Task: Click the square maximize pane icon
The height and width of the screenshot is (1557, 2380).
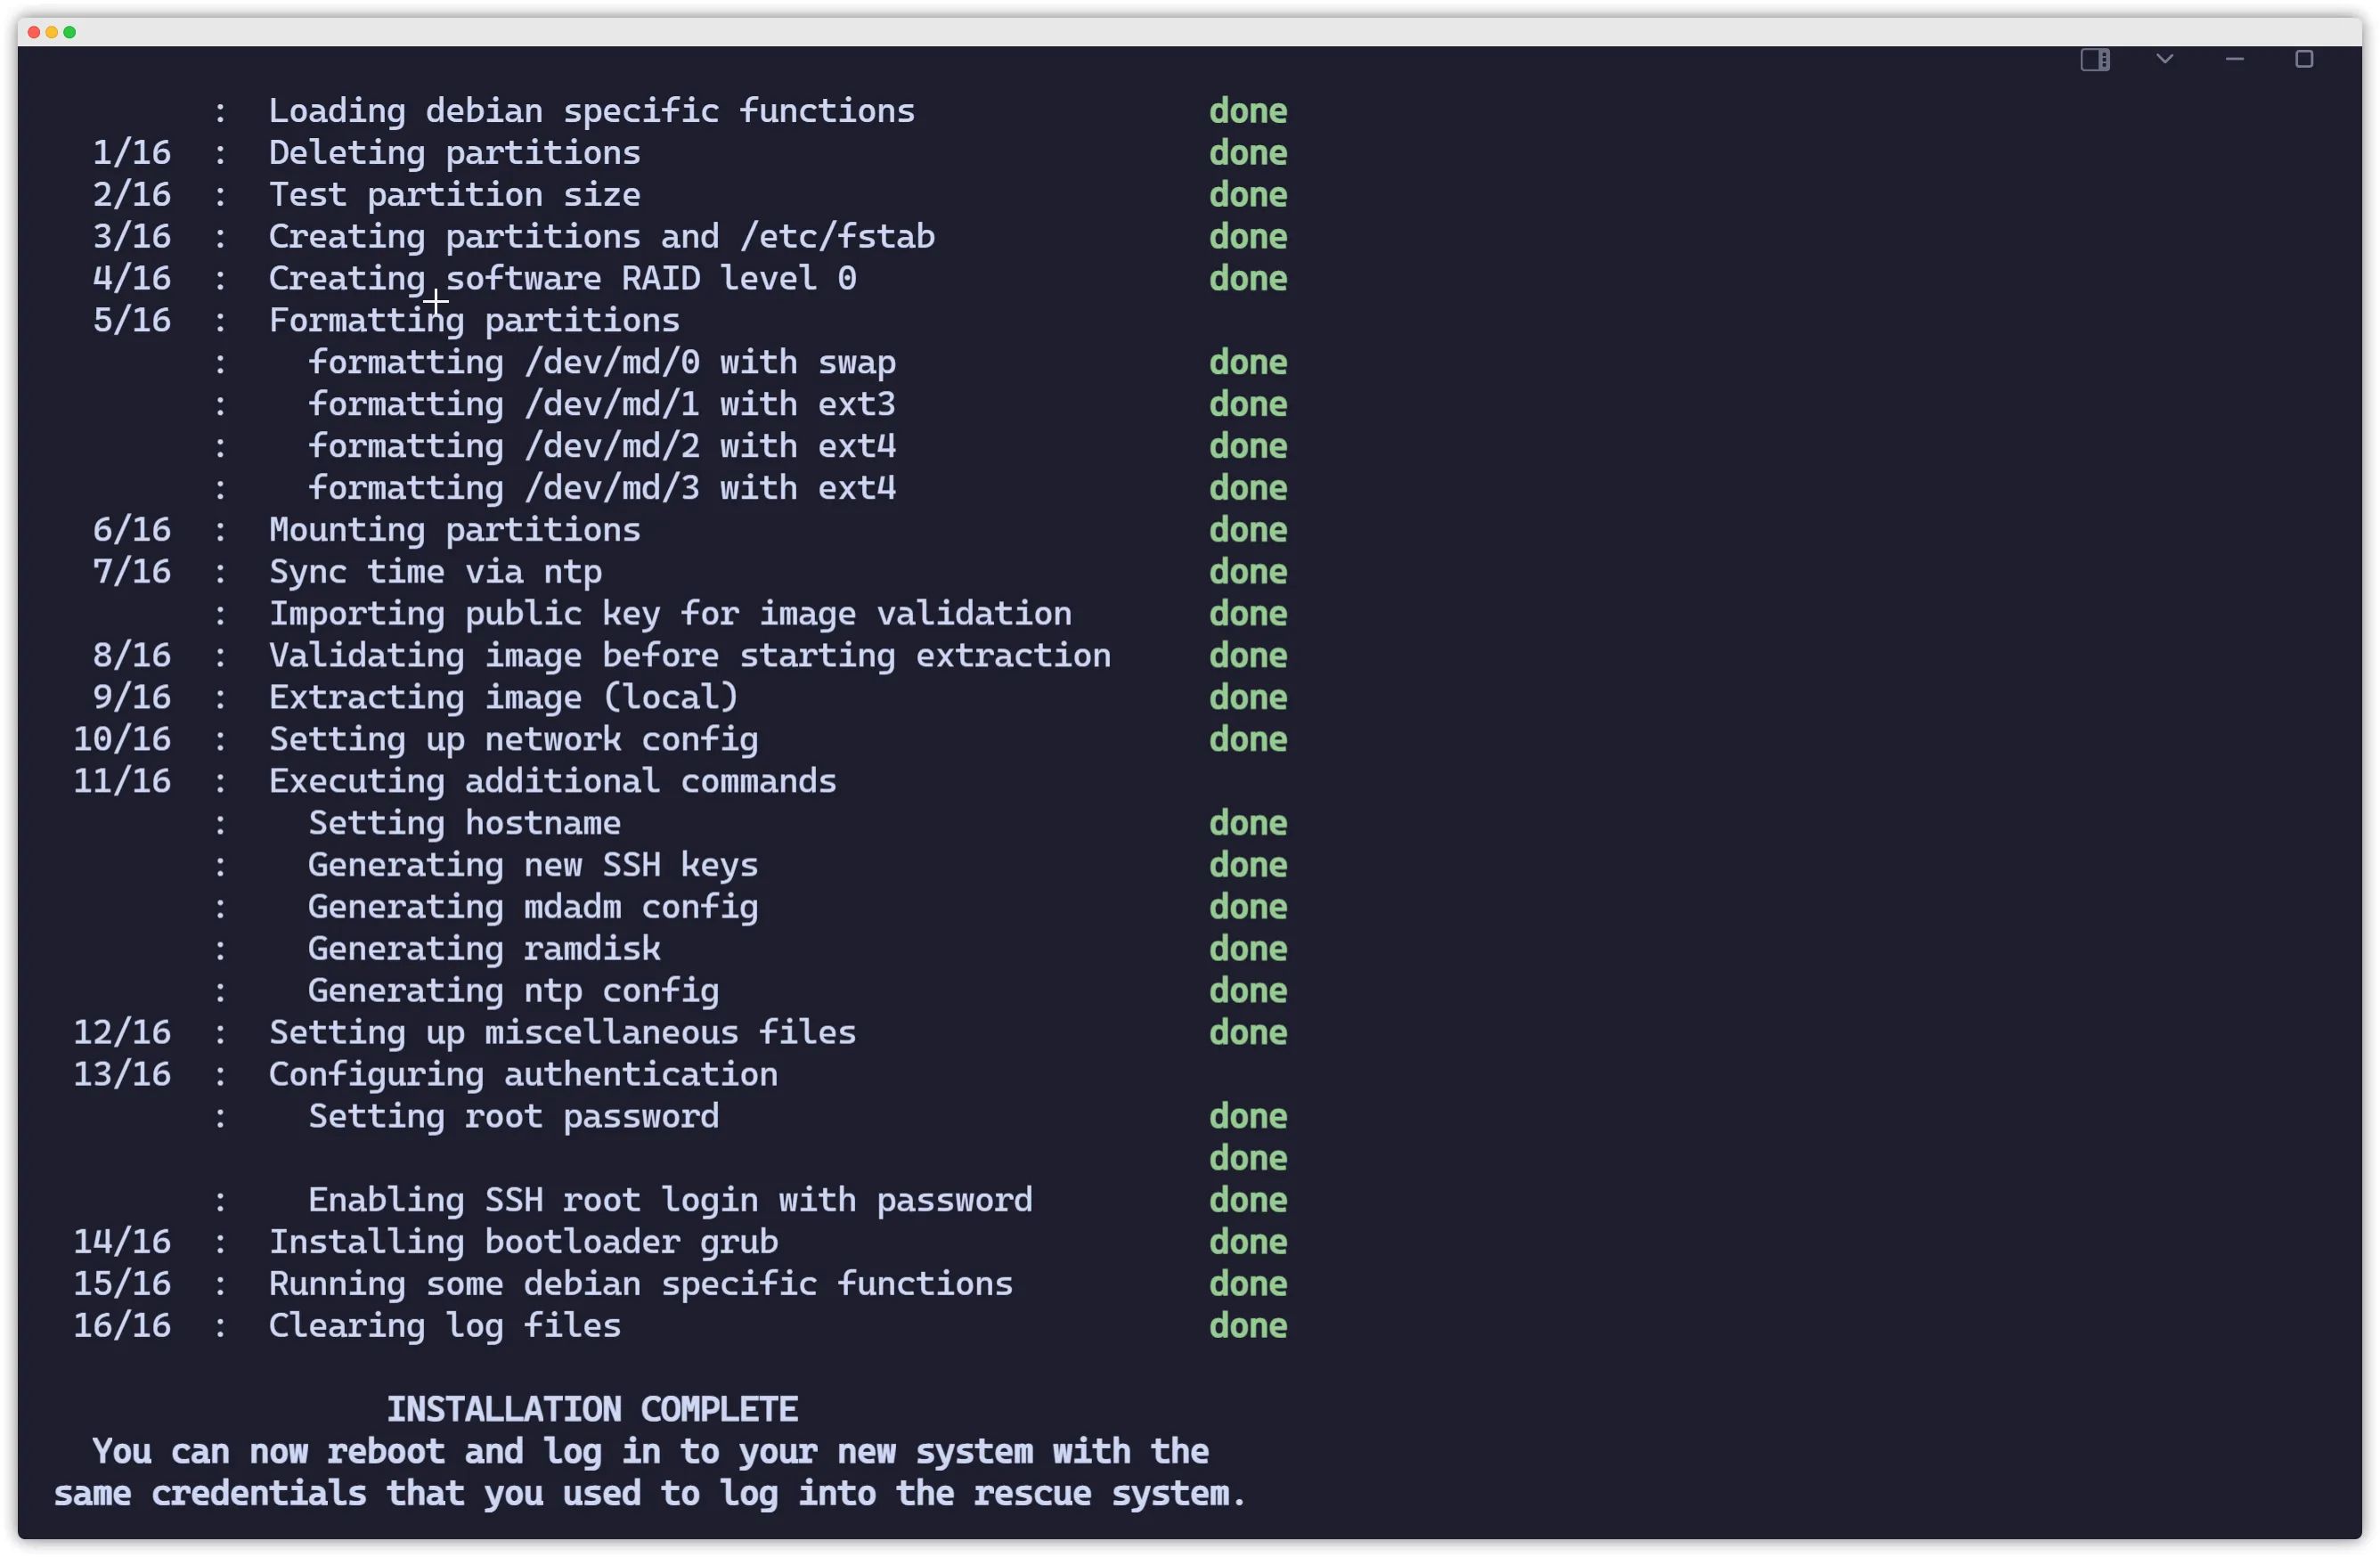Action: coord(2303,59)
